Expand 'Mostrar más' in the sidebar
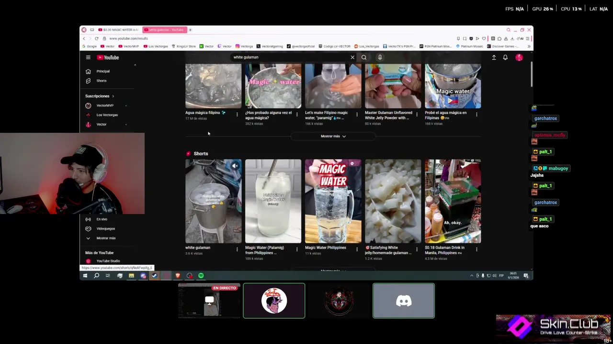 [105, 238]
